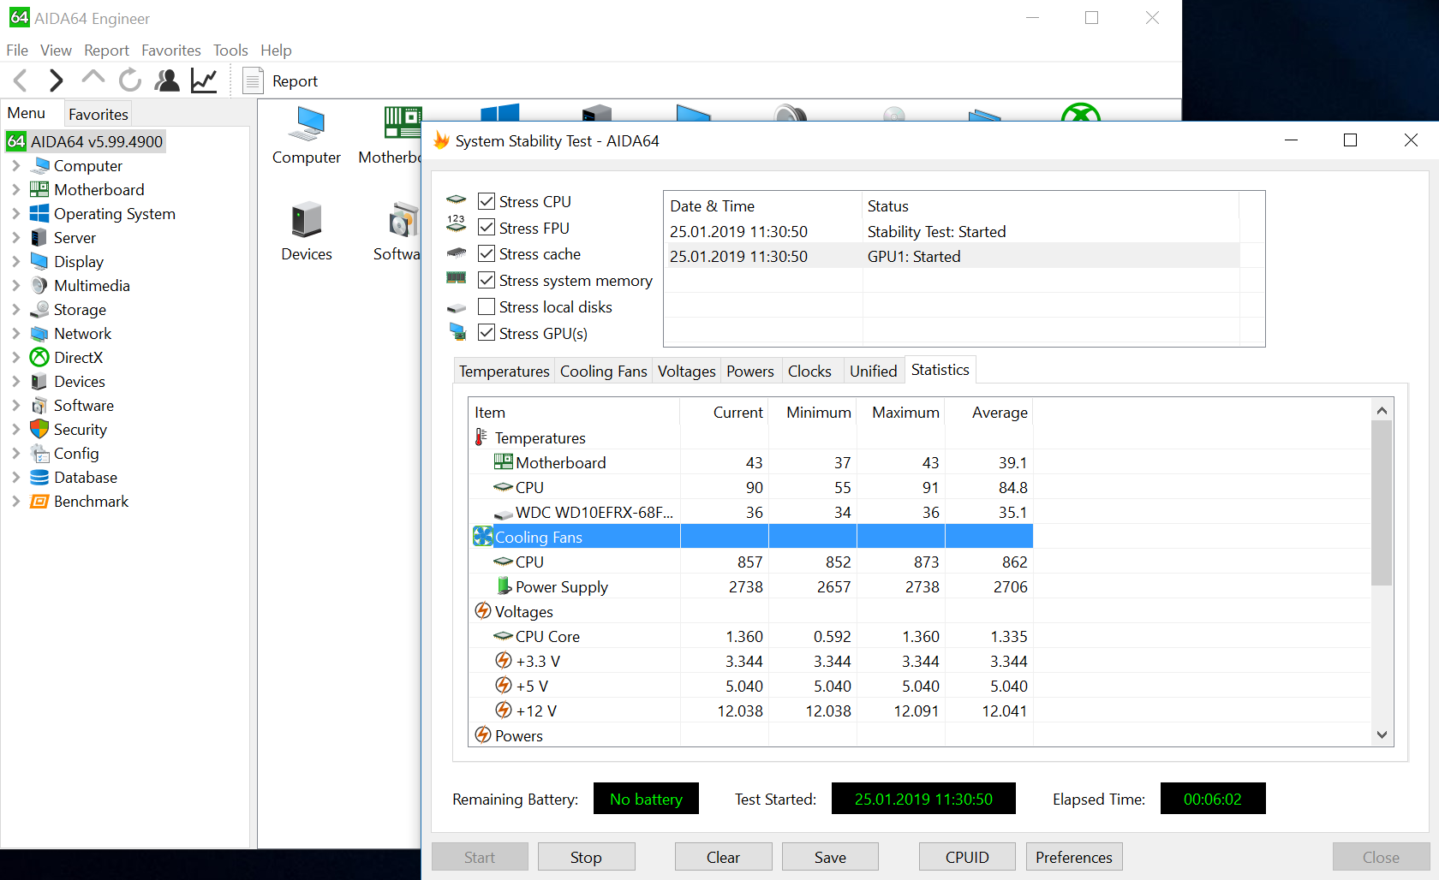Click the Clear button
The width and height of the screenshot is (1439, 880).
(x=723, y=857)
